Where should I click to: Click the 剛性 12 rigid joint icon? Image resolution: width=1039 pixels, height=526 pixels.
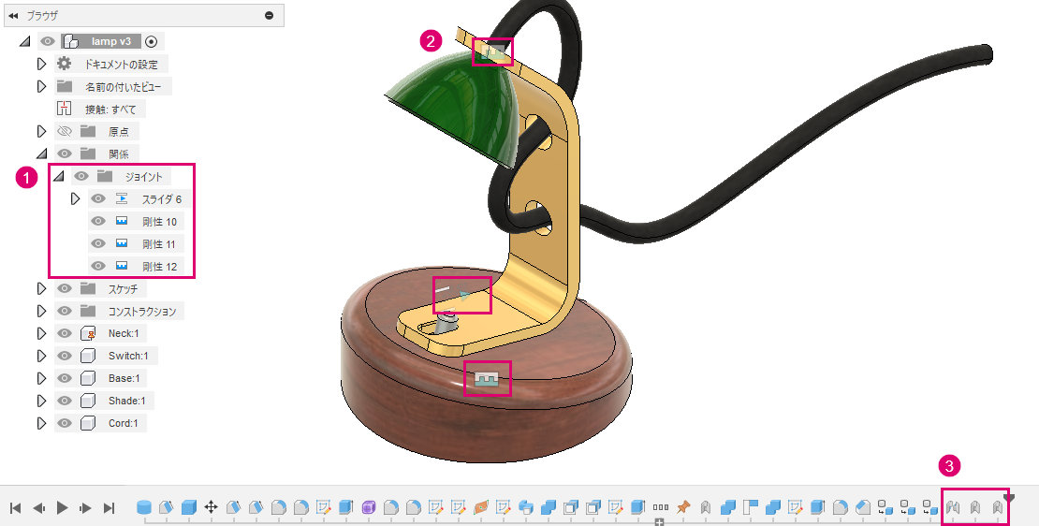coord(122,267)
